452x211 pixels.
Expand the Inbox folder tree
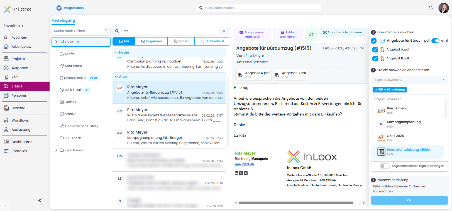[x=56, y=42]
